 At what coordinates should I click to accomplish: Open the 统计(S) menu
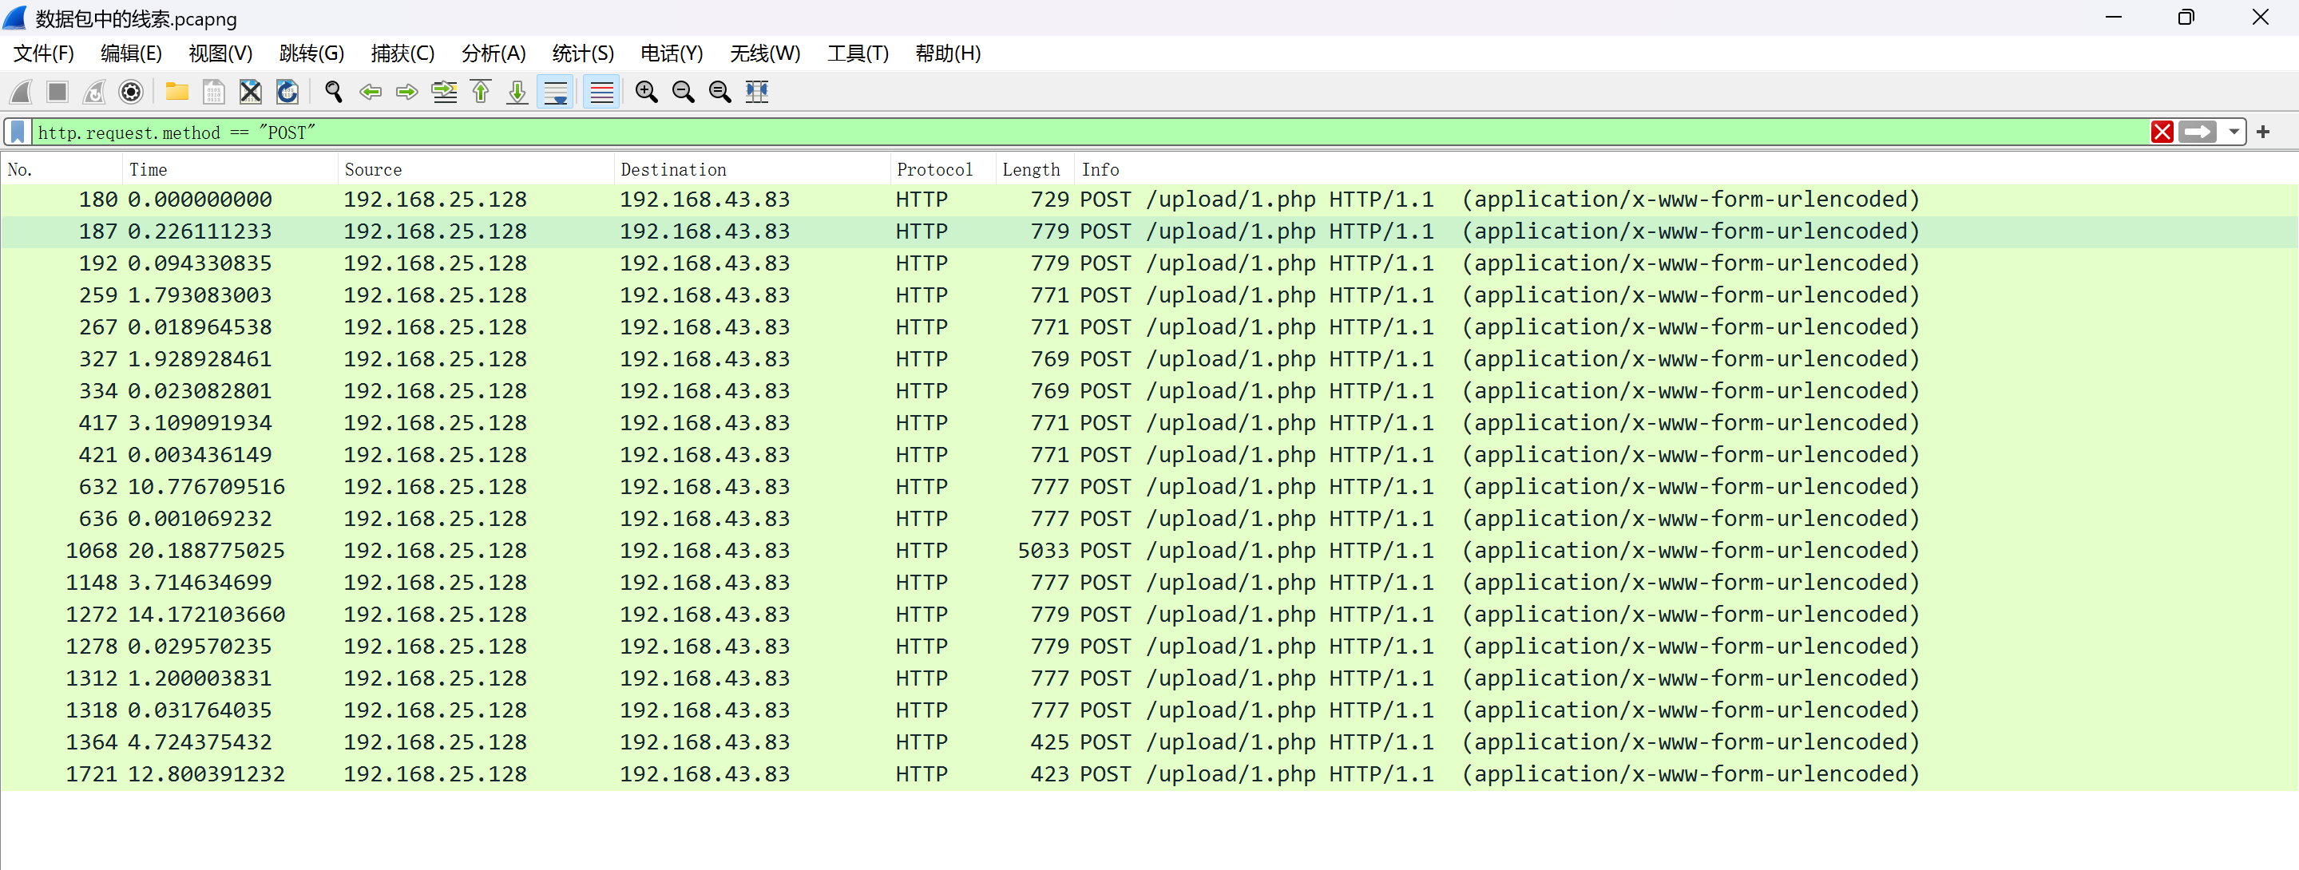click(x=582, y=53)
